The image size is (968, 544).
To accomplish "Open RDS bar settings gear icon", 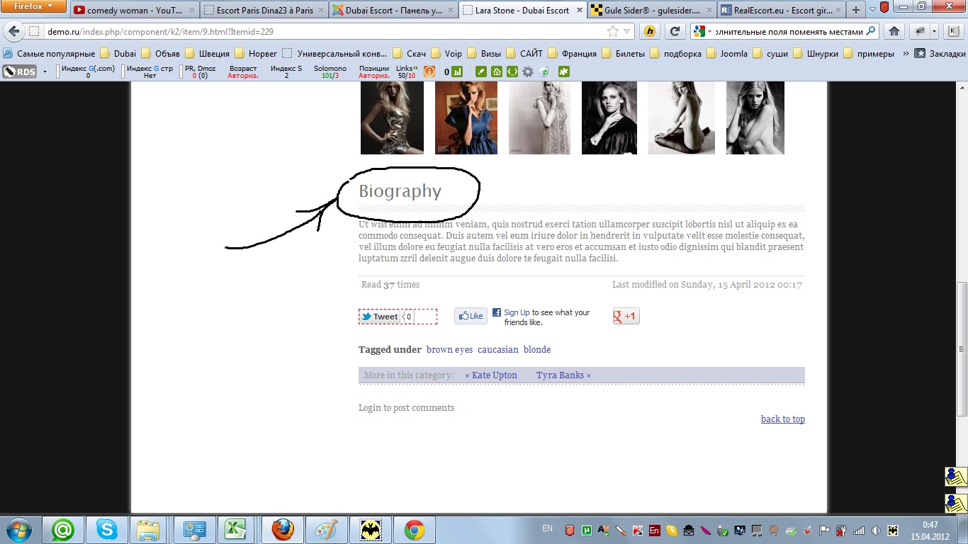I will point(528,72).
